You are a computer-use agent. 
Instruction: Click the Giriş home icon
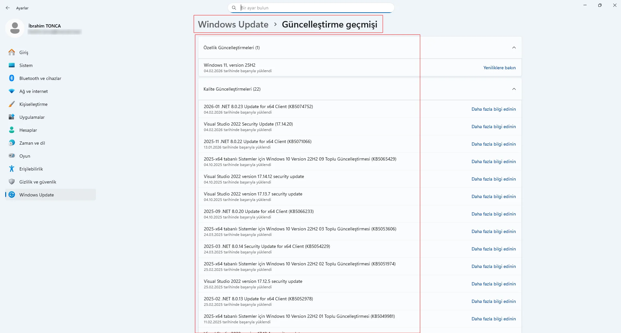[12, 52]
